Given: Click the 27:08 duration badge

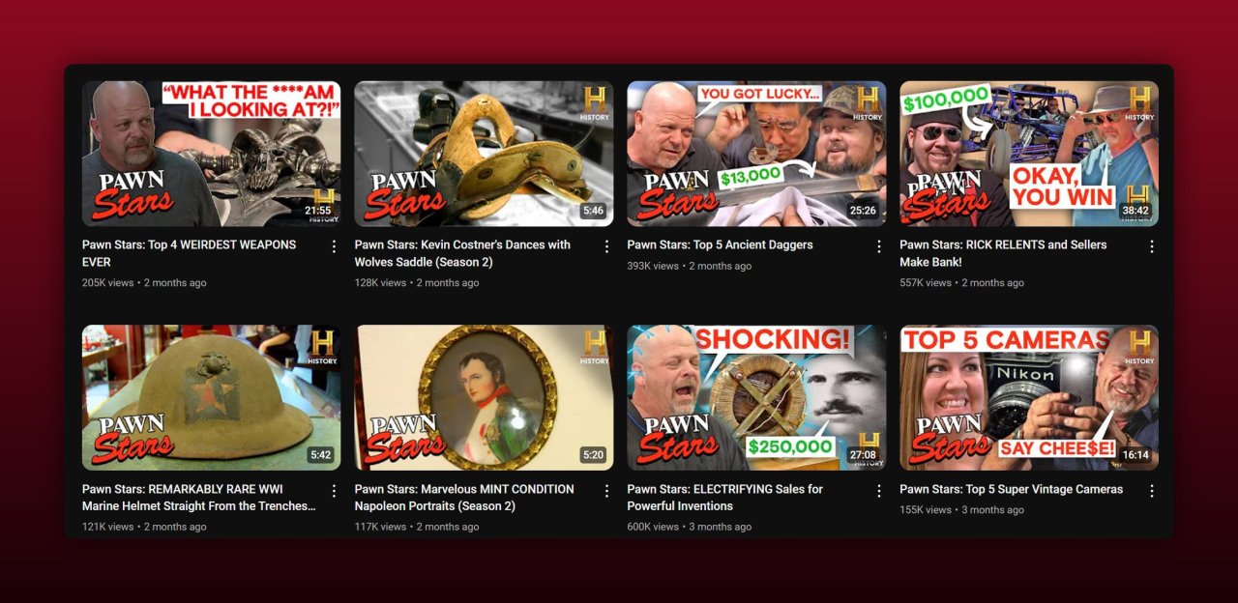Looking at the screenshot, I should point(863,455).
